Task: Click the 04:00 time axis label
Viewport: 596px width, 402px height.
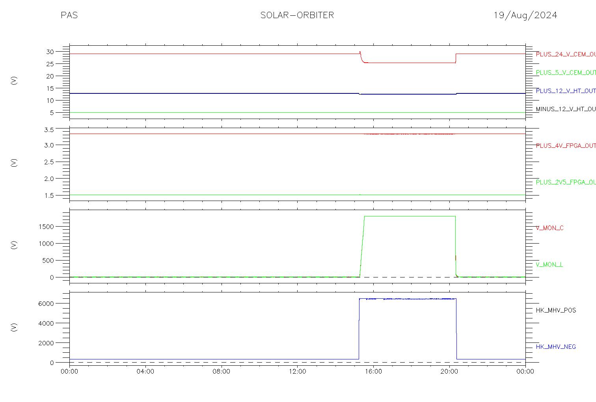Action: tap(145, 371)
